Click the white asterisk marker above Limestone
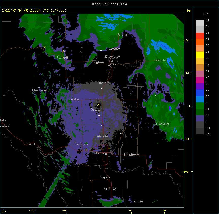 tap(39, 88)
